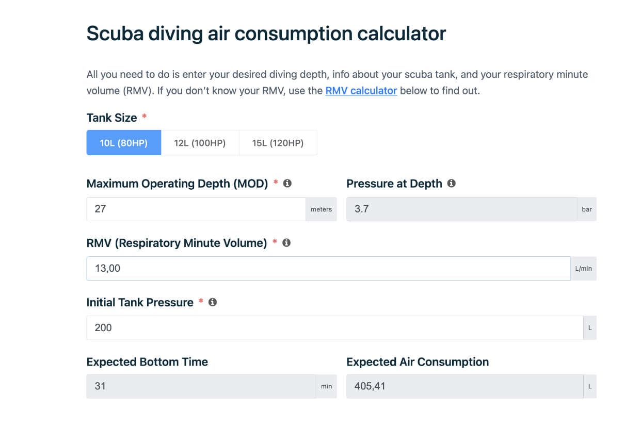Screen dimensions: 640x426
Task: Click the calculator page title heading
Action: [x=266, y=33]
